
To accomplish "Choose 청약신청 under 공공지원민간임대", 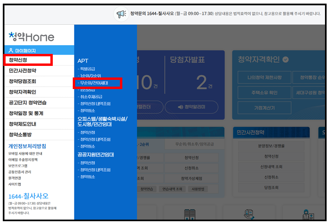I will pos(86,163).
